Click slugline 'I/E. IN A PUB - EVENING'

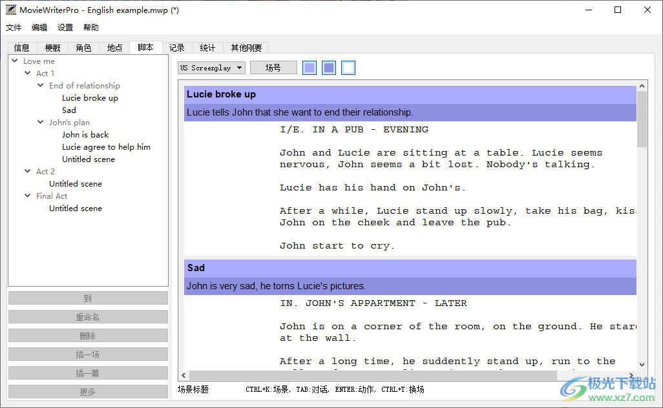click(x=354, y=130)
